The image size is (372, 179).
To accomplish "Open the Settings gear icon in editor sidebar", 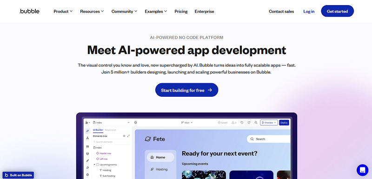I will [87, 175].
